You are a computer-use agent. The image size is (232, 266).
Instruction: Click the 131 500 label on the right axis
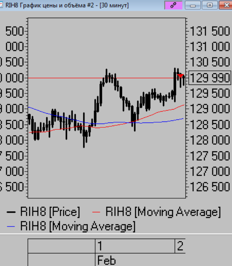click(210, 31)
